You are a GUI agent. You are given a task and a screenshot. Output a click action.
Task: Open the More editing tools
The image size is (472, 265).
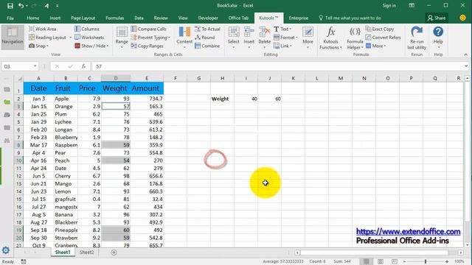[308, 38]
